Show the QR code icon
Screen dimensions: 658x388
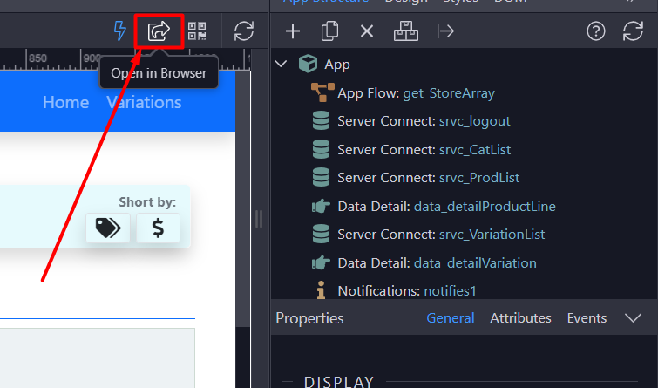coord(197,31)
